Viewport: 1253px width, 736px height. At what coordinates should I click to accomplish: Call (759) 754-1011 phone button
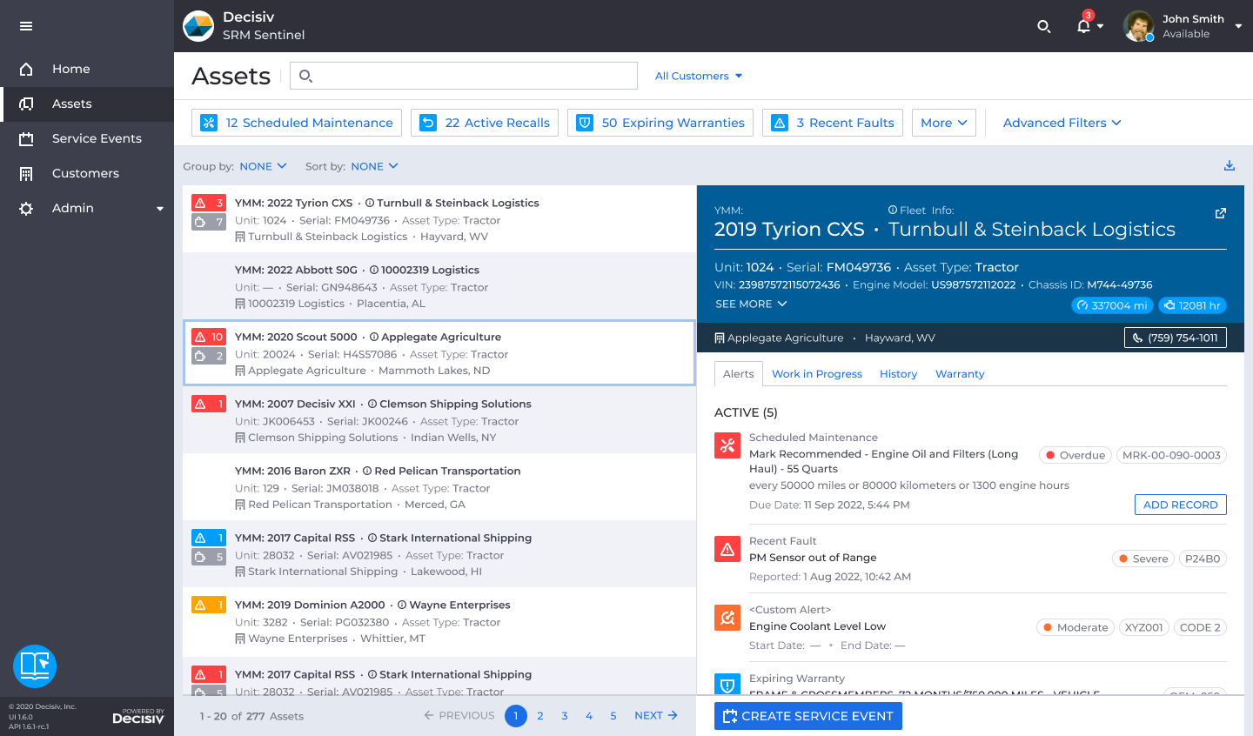click(x=1176, y=338)
